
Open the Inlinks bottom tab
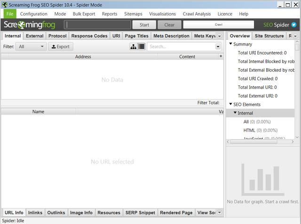[35, 213]
